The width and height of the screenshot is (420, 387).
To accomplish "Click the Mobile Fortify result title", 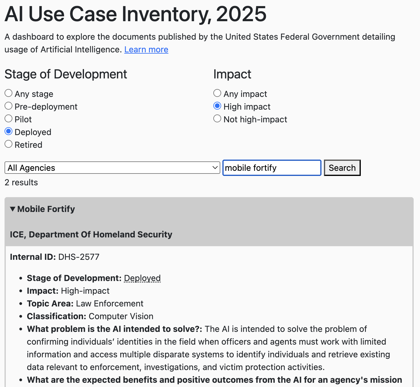I will point(46,209).
